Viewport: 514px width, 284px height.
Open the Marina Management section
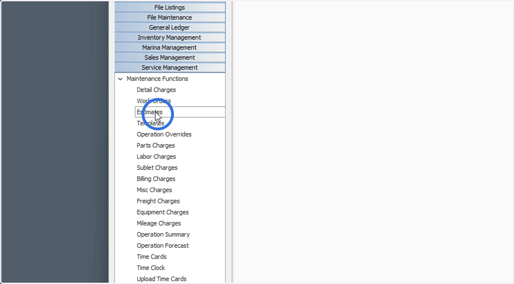(170, 48)
